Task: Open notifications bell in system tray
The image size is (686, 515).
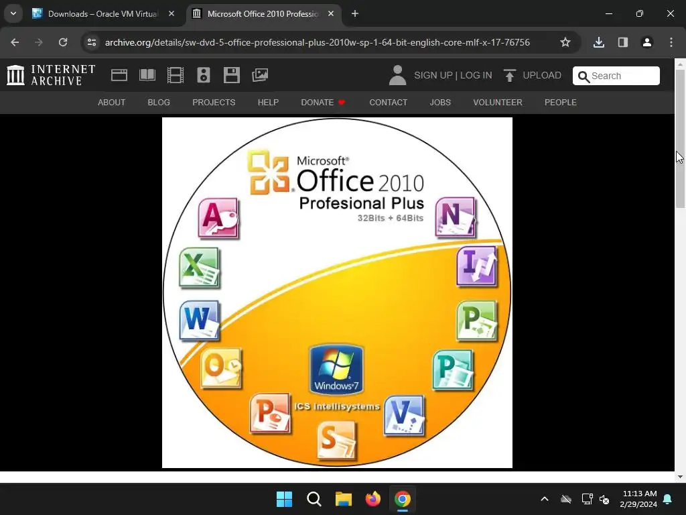Action: pyautogui.click(x=668, y=499)
